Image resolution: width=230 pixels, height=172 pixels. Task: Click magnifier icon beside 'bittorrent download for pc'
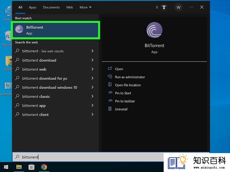[x=17, y=78]
